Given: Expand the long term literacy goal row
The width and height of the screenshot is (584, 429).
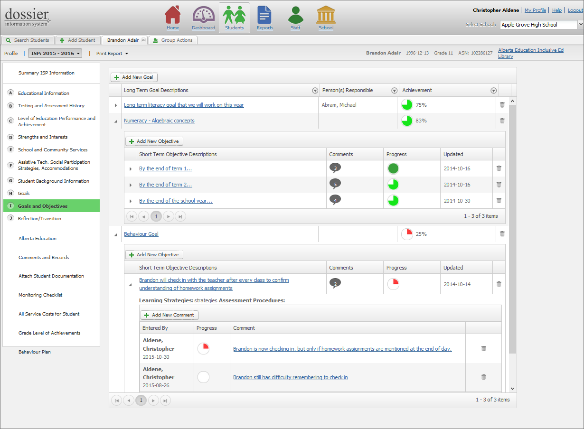Looking at the screenshot, I should [x=116, y=105].
